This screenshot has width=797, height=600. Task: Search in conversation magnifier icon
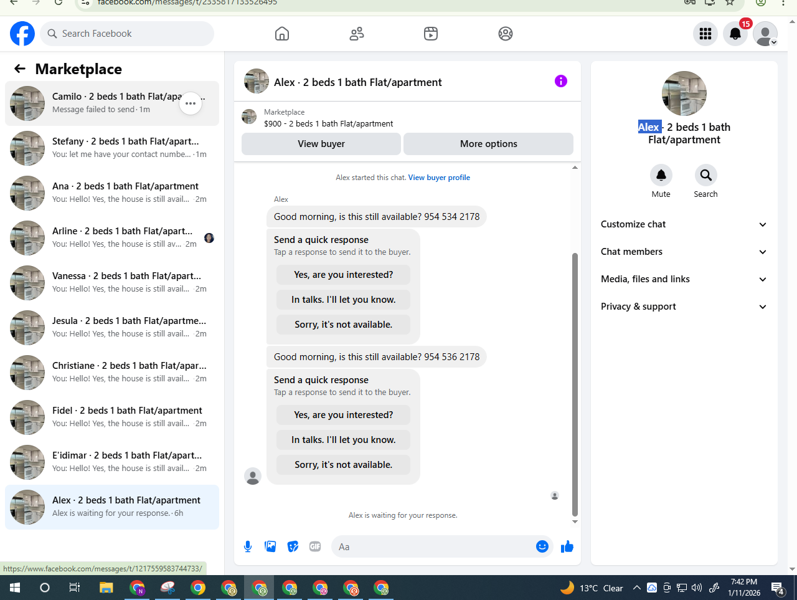(x=705, y=175)
